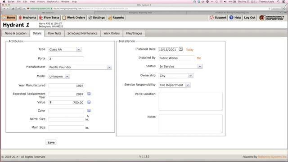Click the Today link

189,49
